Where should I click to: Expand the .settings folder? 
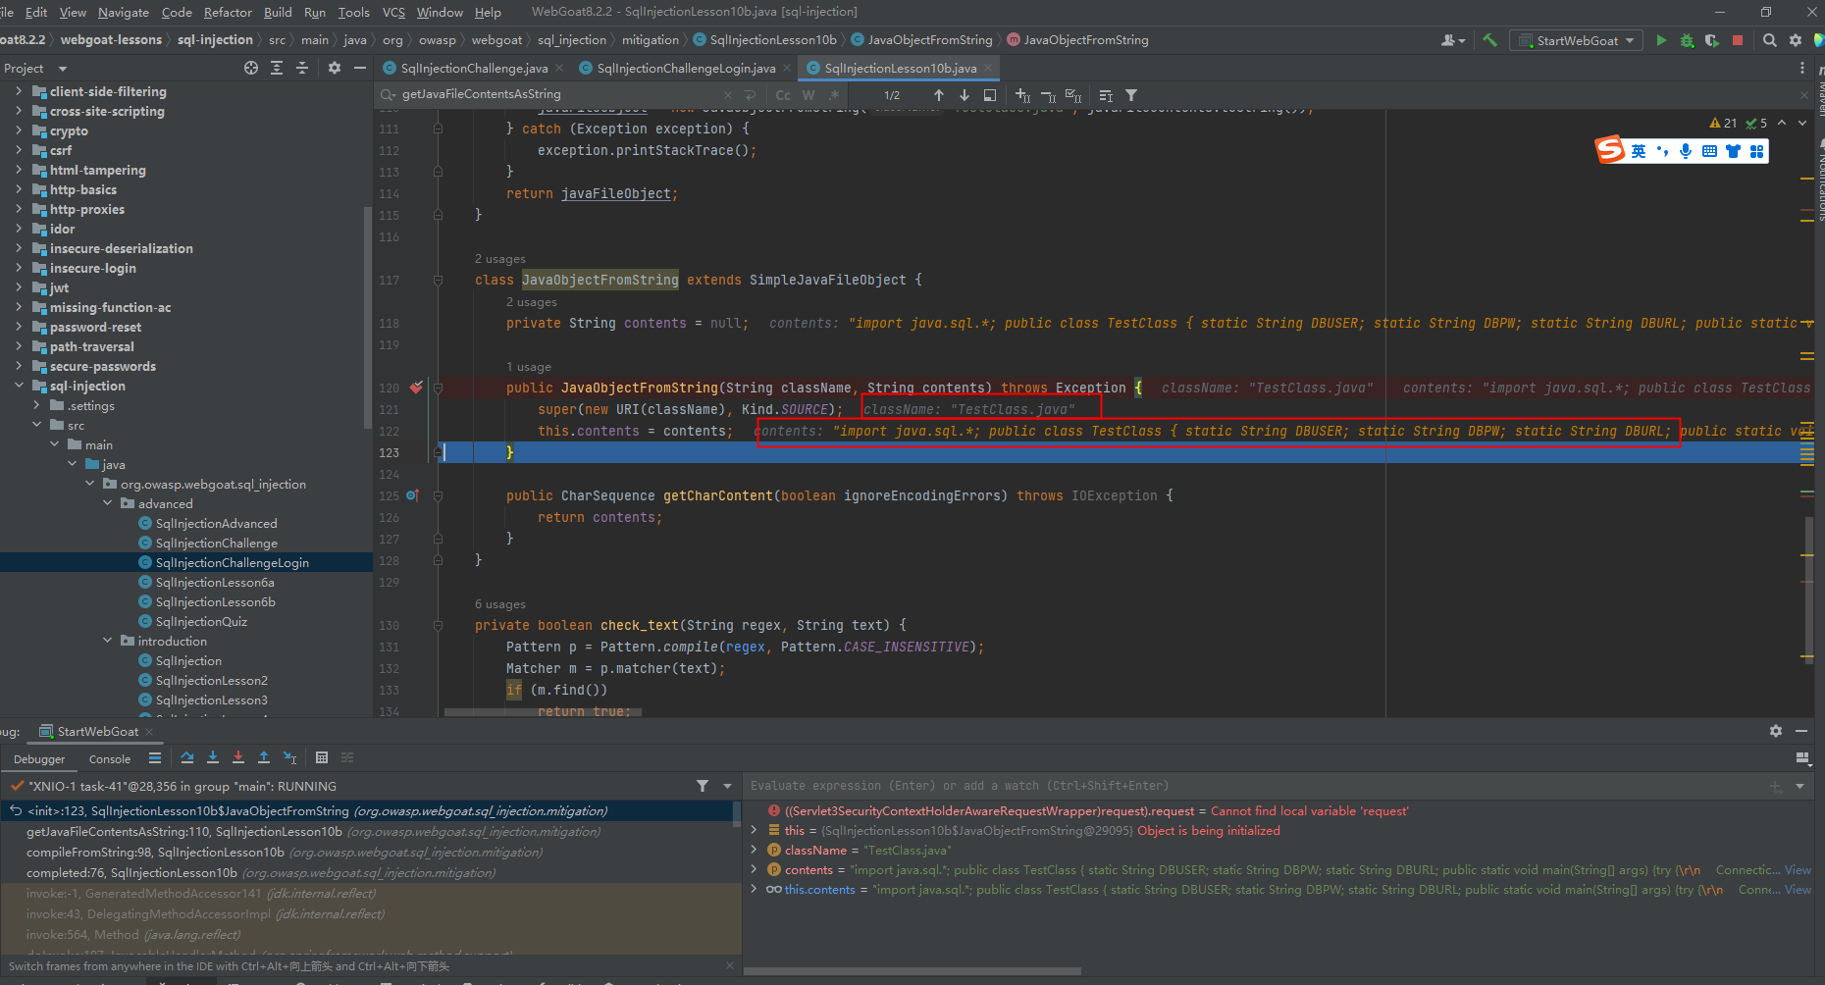tap(37, 405)
